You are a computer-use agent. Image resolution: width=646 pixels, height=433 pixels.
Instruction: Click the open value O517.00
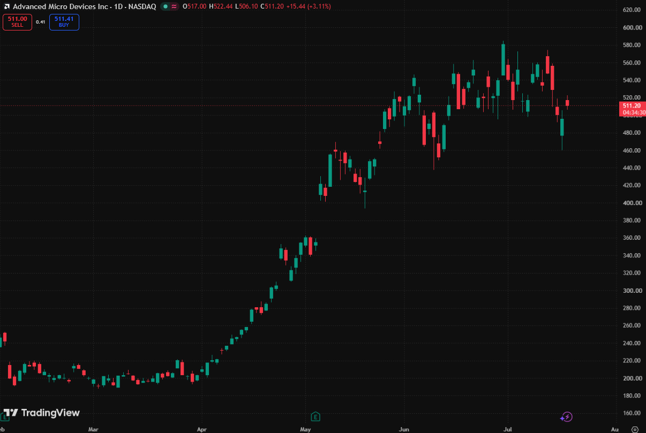[x=194, y=6]
